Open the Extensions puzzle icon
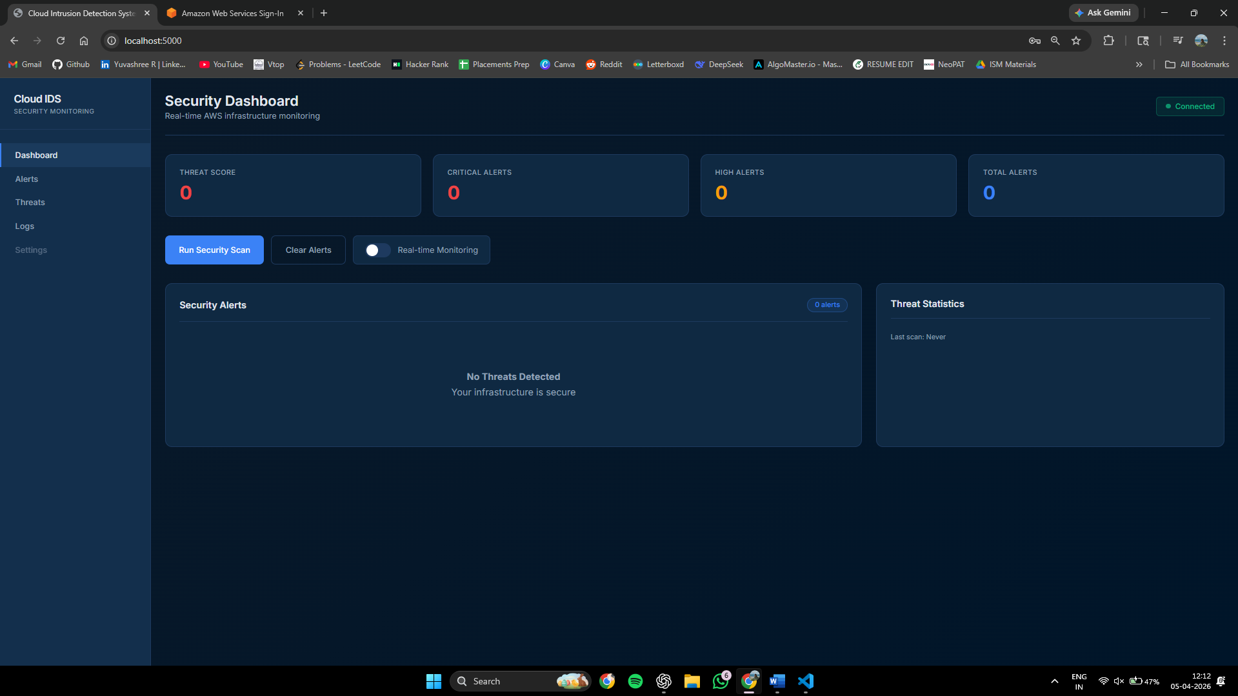 point(1108,41)
